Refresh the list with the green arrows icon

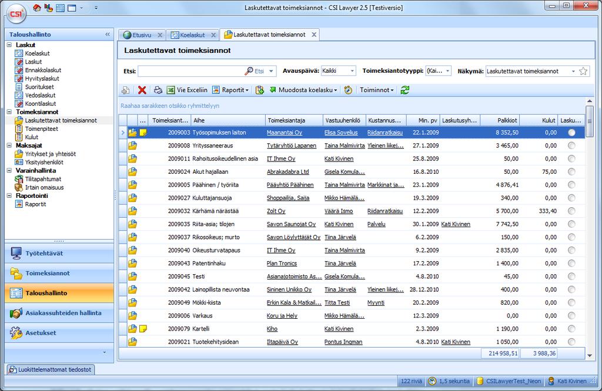tap(404, 90)
